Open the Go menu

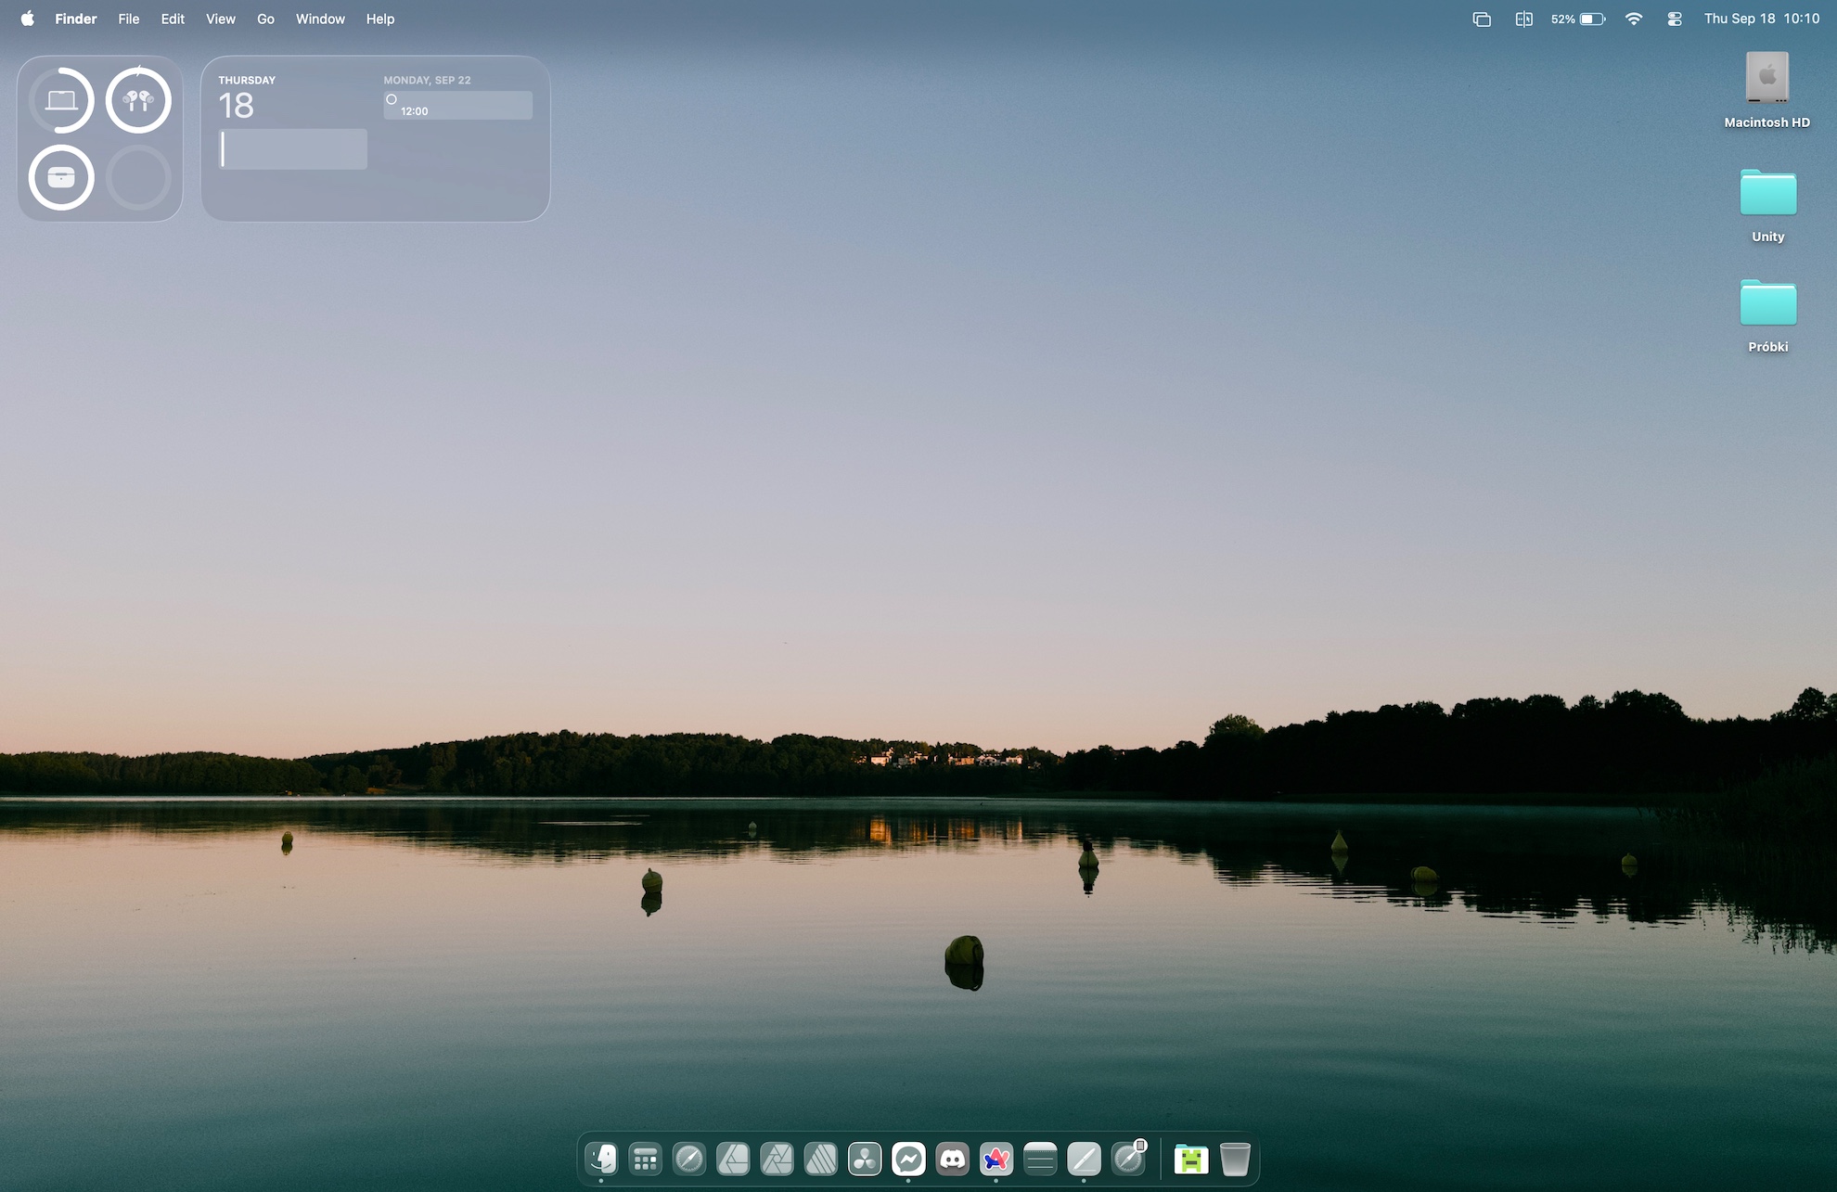[x=265, y=19]
